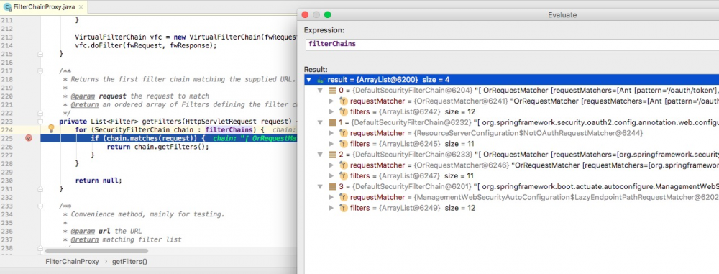Screen dimensions: 719x274
Task: Expand requestMatcher NotOAuthRequestMatcher@6244 node
Action: click(x=332, y=133)
